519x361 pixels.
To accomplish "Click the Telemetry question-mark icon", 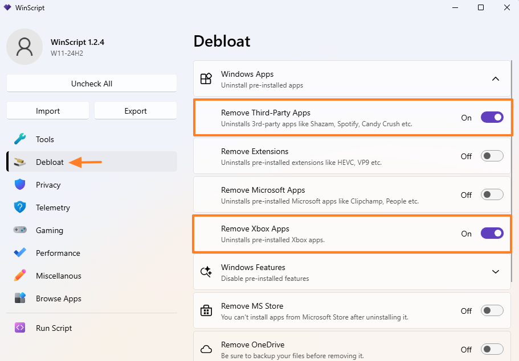I will click(x=19, y=208).
